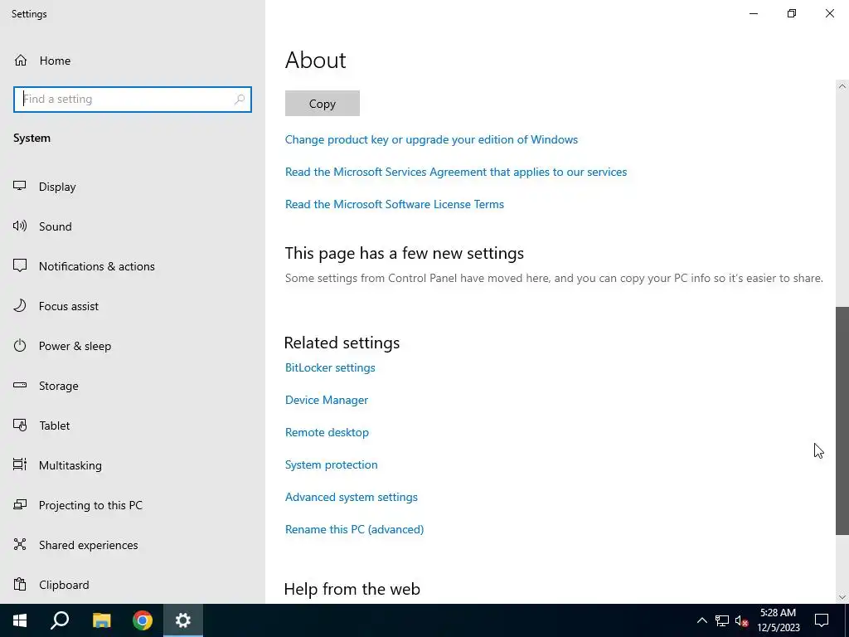This screenshot has height=637, width=849.
Task: Open taskbar search
Action: (x=60, y=620)
